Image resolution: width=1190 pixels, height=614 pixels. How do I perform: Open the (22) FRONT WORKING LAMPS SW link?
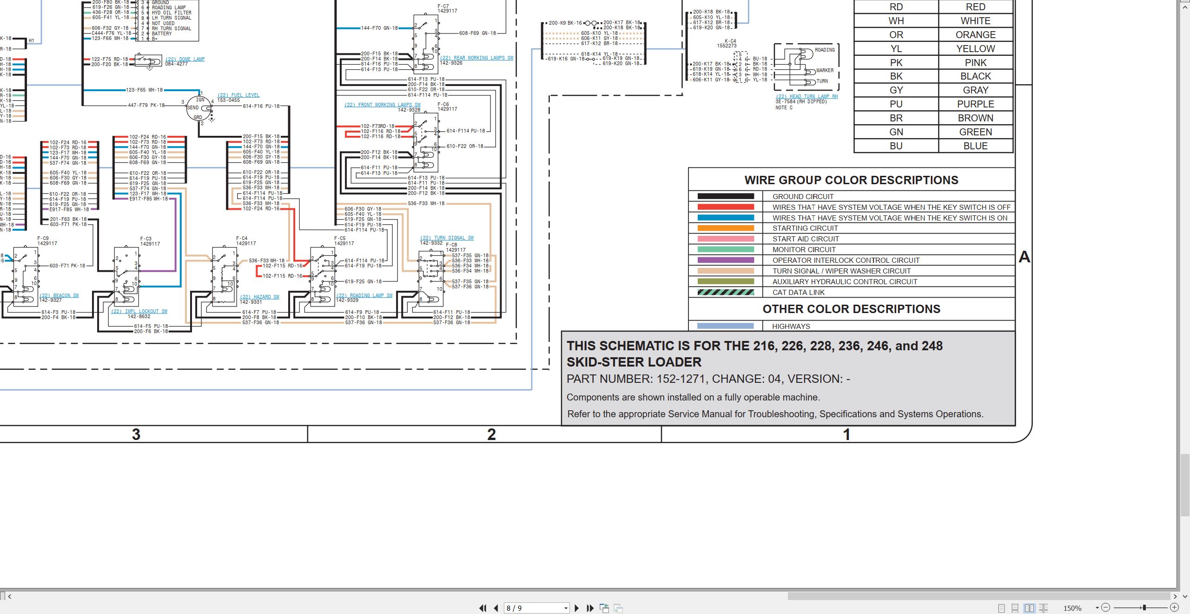pos(382,105)
